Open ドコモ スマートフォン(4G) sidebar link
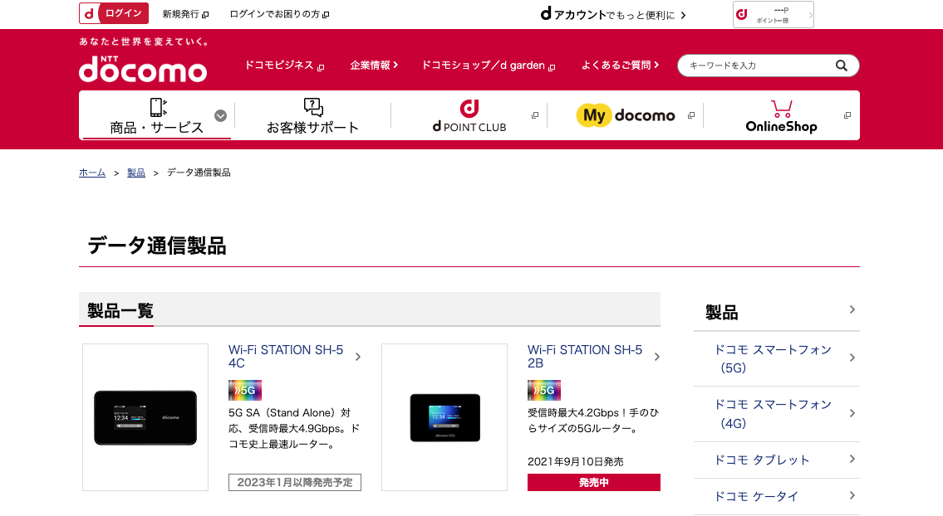943x516 pixels. pyautogui.click(x=773, y=414)
